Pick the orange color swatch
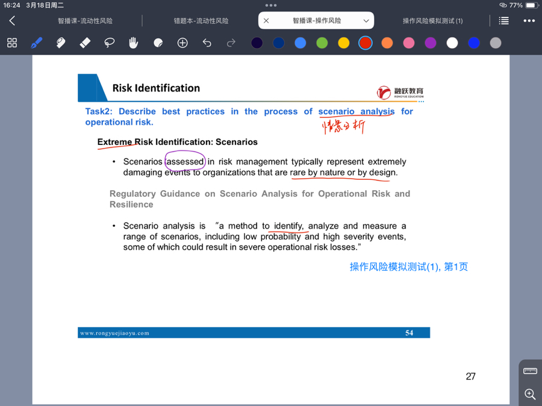Viewport: 542px width, 406px height. [387, 43]
